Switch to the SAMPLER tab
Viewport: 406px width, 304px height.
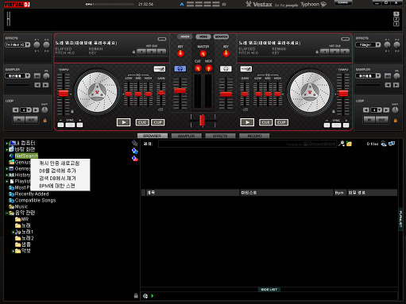(186, 136)
